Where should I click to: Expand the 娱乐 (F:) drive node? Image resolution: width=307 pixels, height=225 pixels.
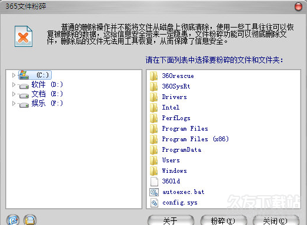coord(14,103)
